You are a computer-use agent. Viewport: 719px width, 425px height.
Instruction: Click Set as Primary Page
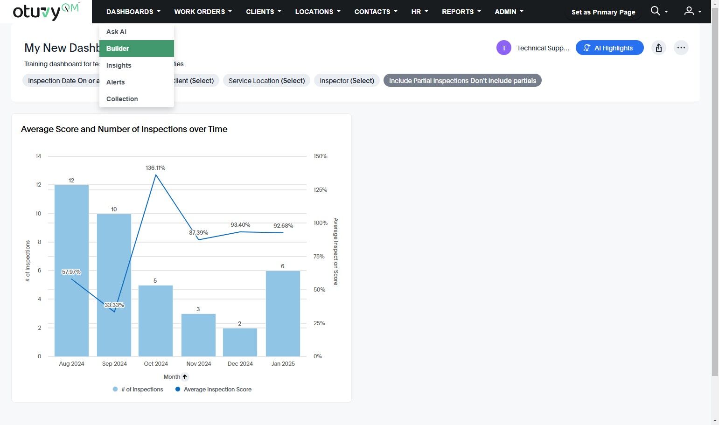tap(603, 12)
